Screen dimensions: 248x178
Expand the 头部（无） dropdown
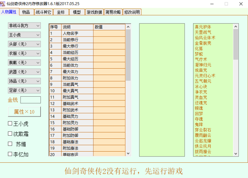click(24, 44)
